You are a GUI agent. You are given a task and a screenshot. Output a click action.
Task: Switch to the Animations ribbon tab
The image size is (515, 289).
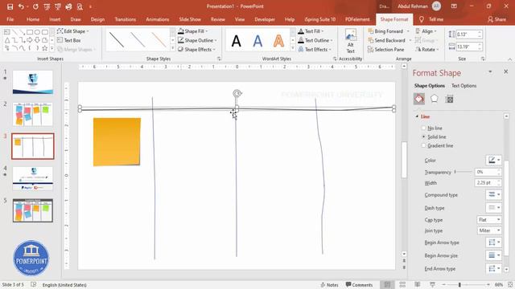(158, 19)
